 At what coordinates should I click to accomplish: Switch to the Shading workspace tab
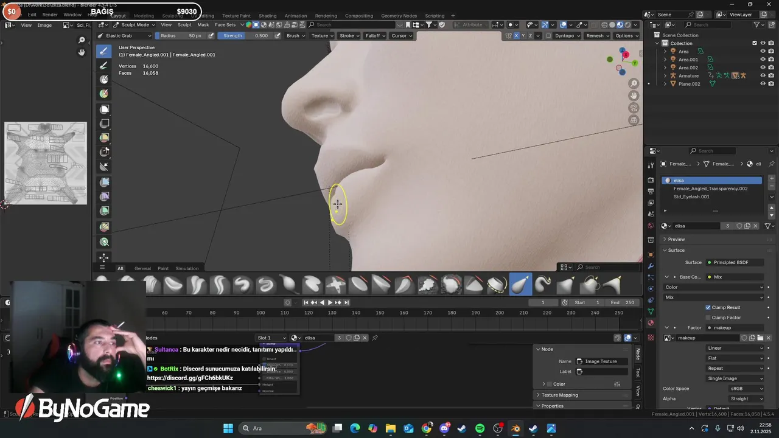(x=267, y=16)
